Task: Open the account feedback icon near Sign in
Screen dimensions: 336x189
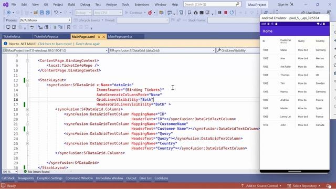Action: [x=292, y=4]
